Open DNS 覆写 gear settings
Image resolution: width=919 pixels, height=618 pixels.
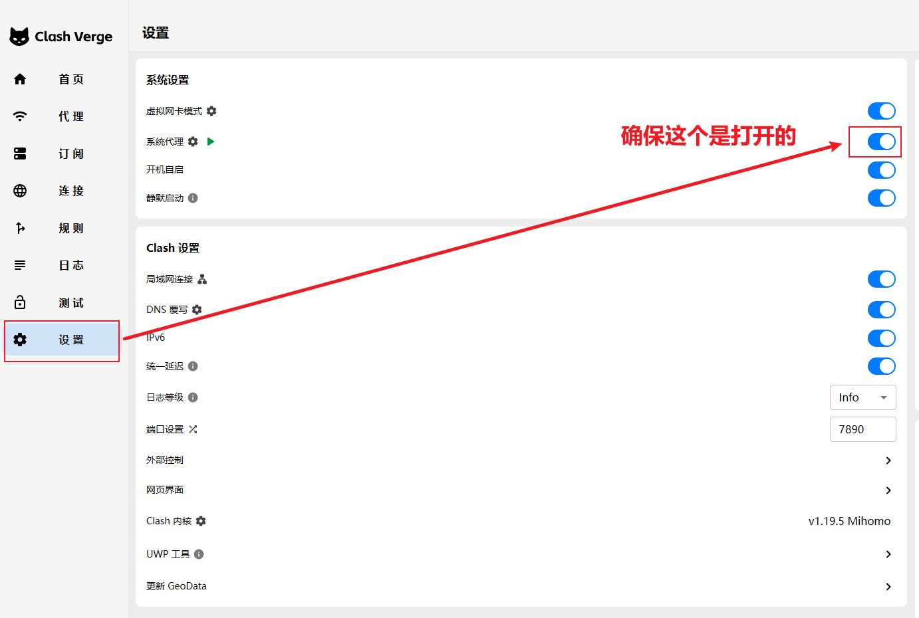(x=197, y=310)
